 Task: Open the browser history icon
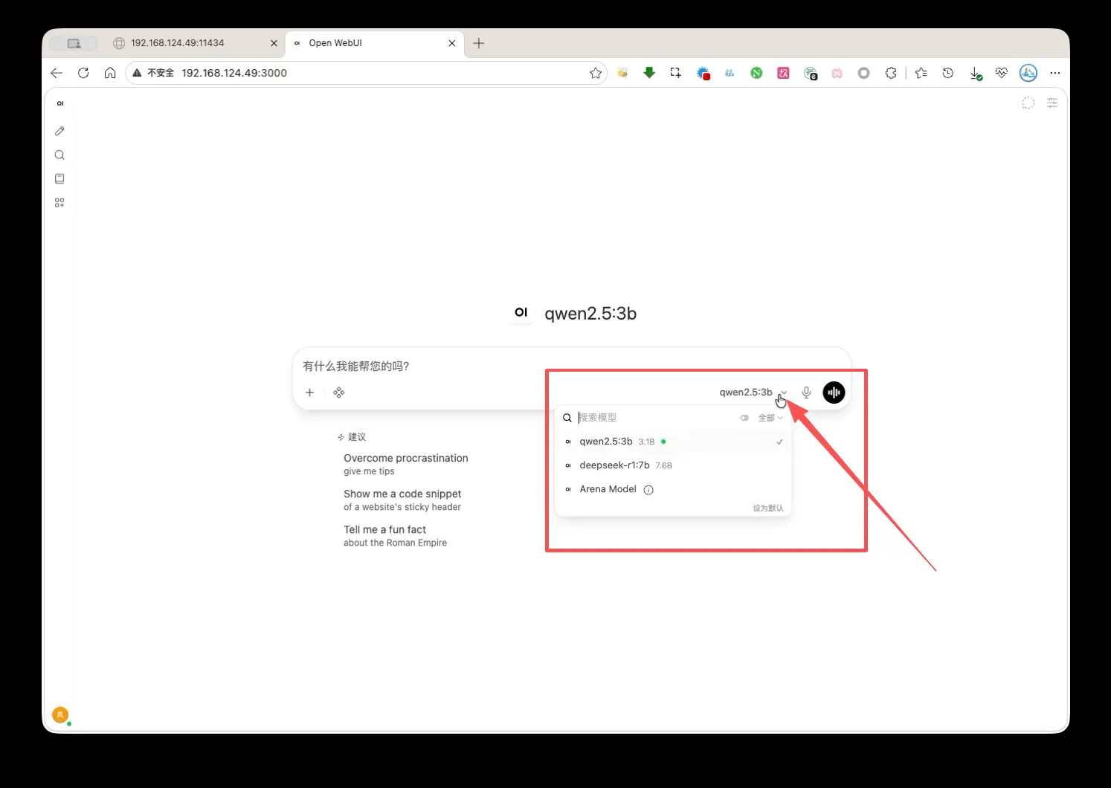[948, 73]
